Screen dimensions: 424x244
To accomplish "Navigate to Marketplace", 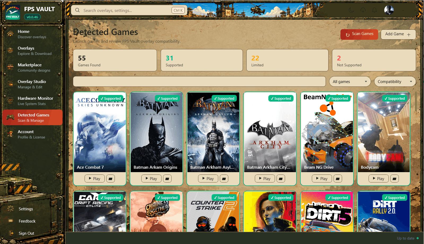I will pyautogui.click(x=32, y=67).
